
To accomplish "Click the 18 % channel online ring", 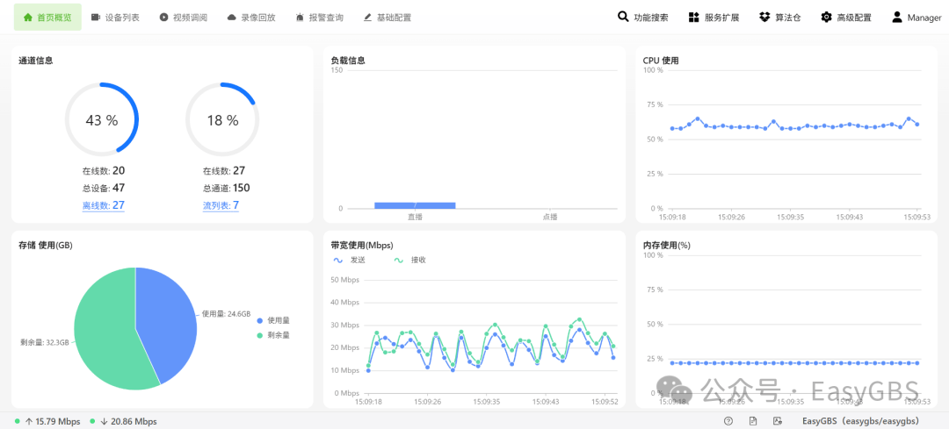I will coord(222,119).
